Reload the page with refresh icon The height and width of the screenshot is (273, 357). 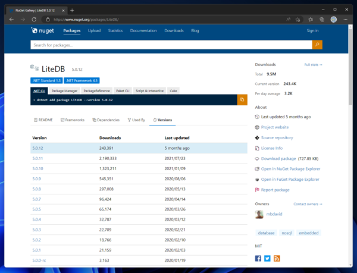(x=34, y=20)
